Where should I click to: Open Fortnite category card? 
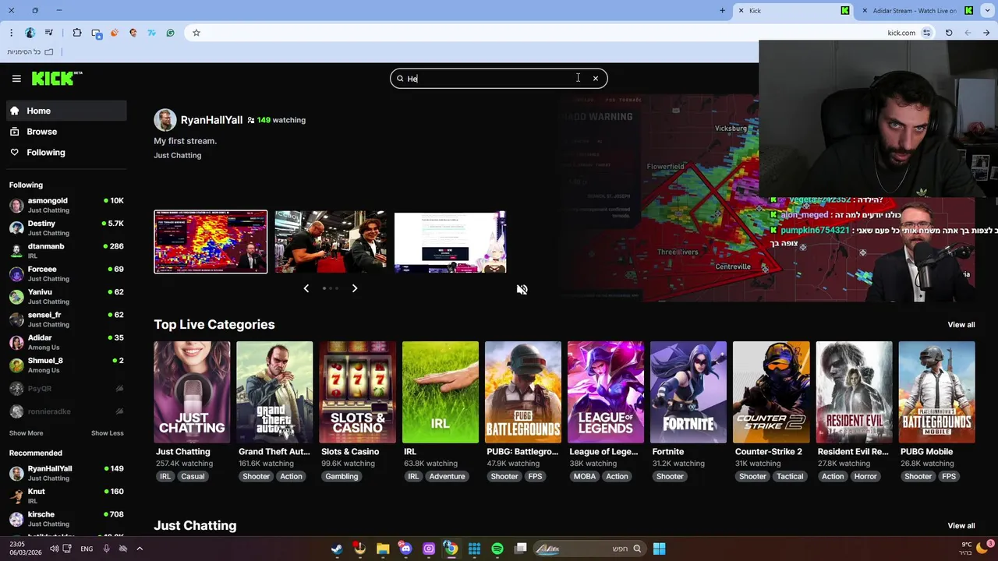[x=688, y=392]
